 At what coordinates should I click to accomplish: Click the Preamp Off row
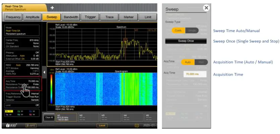pos(22,53)
